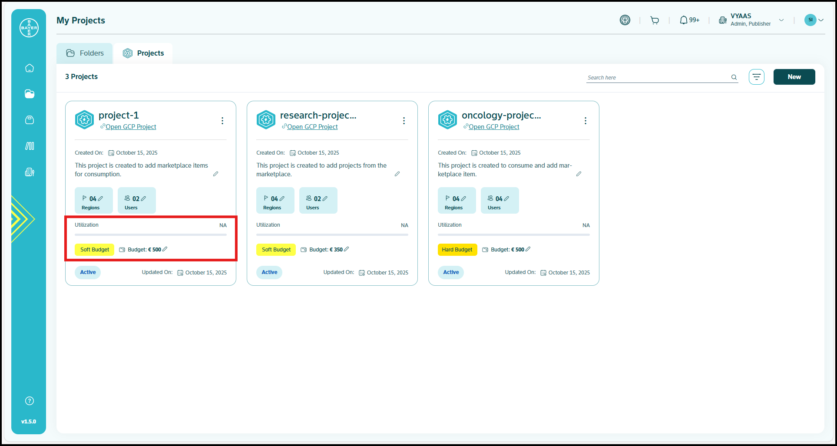
Task: Expand the SI user profile menu
Action: [821, 20]
